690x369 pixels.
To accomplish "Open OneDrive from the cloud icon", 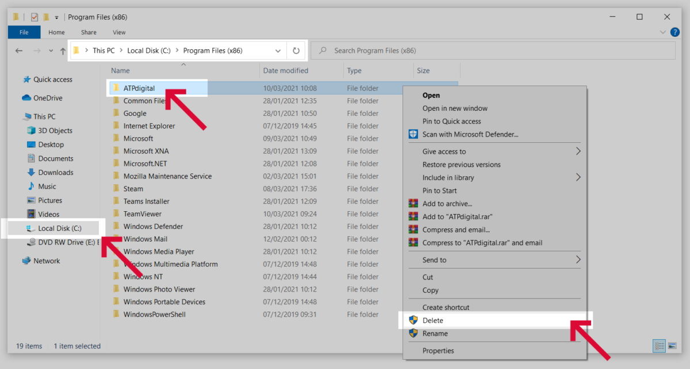I will pyautogui.click(x=26, y=98).
